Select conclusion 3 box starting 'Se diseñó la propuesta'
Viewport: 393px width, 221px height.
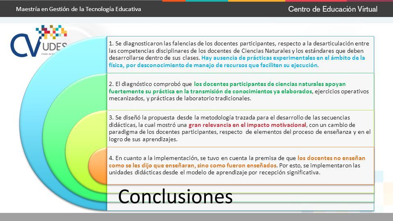pyautogui.click(x=240, y=129)
